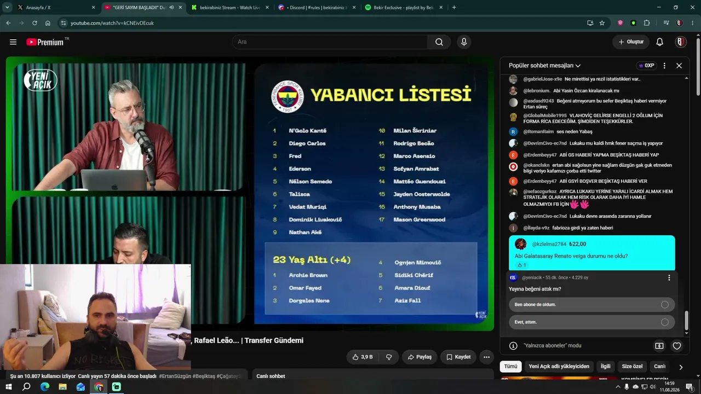This screenshot has width=701, height=394.
Task: Open the YouTube guide hamburger menu
Action: point(13,42)
